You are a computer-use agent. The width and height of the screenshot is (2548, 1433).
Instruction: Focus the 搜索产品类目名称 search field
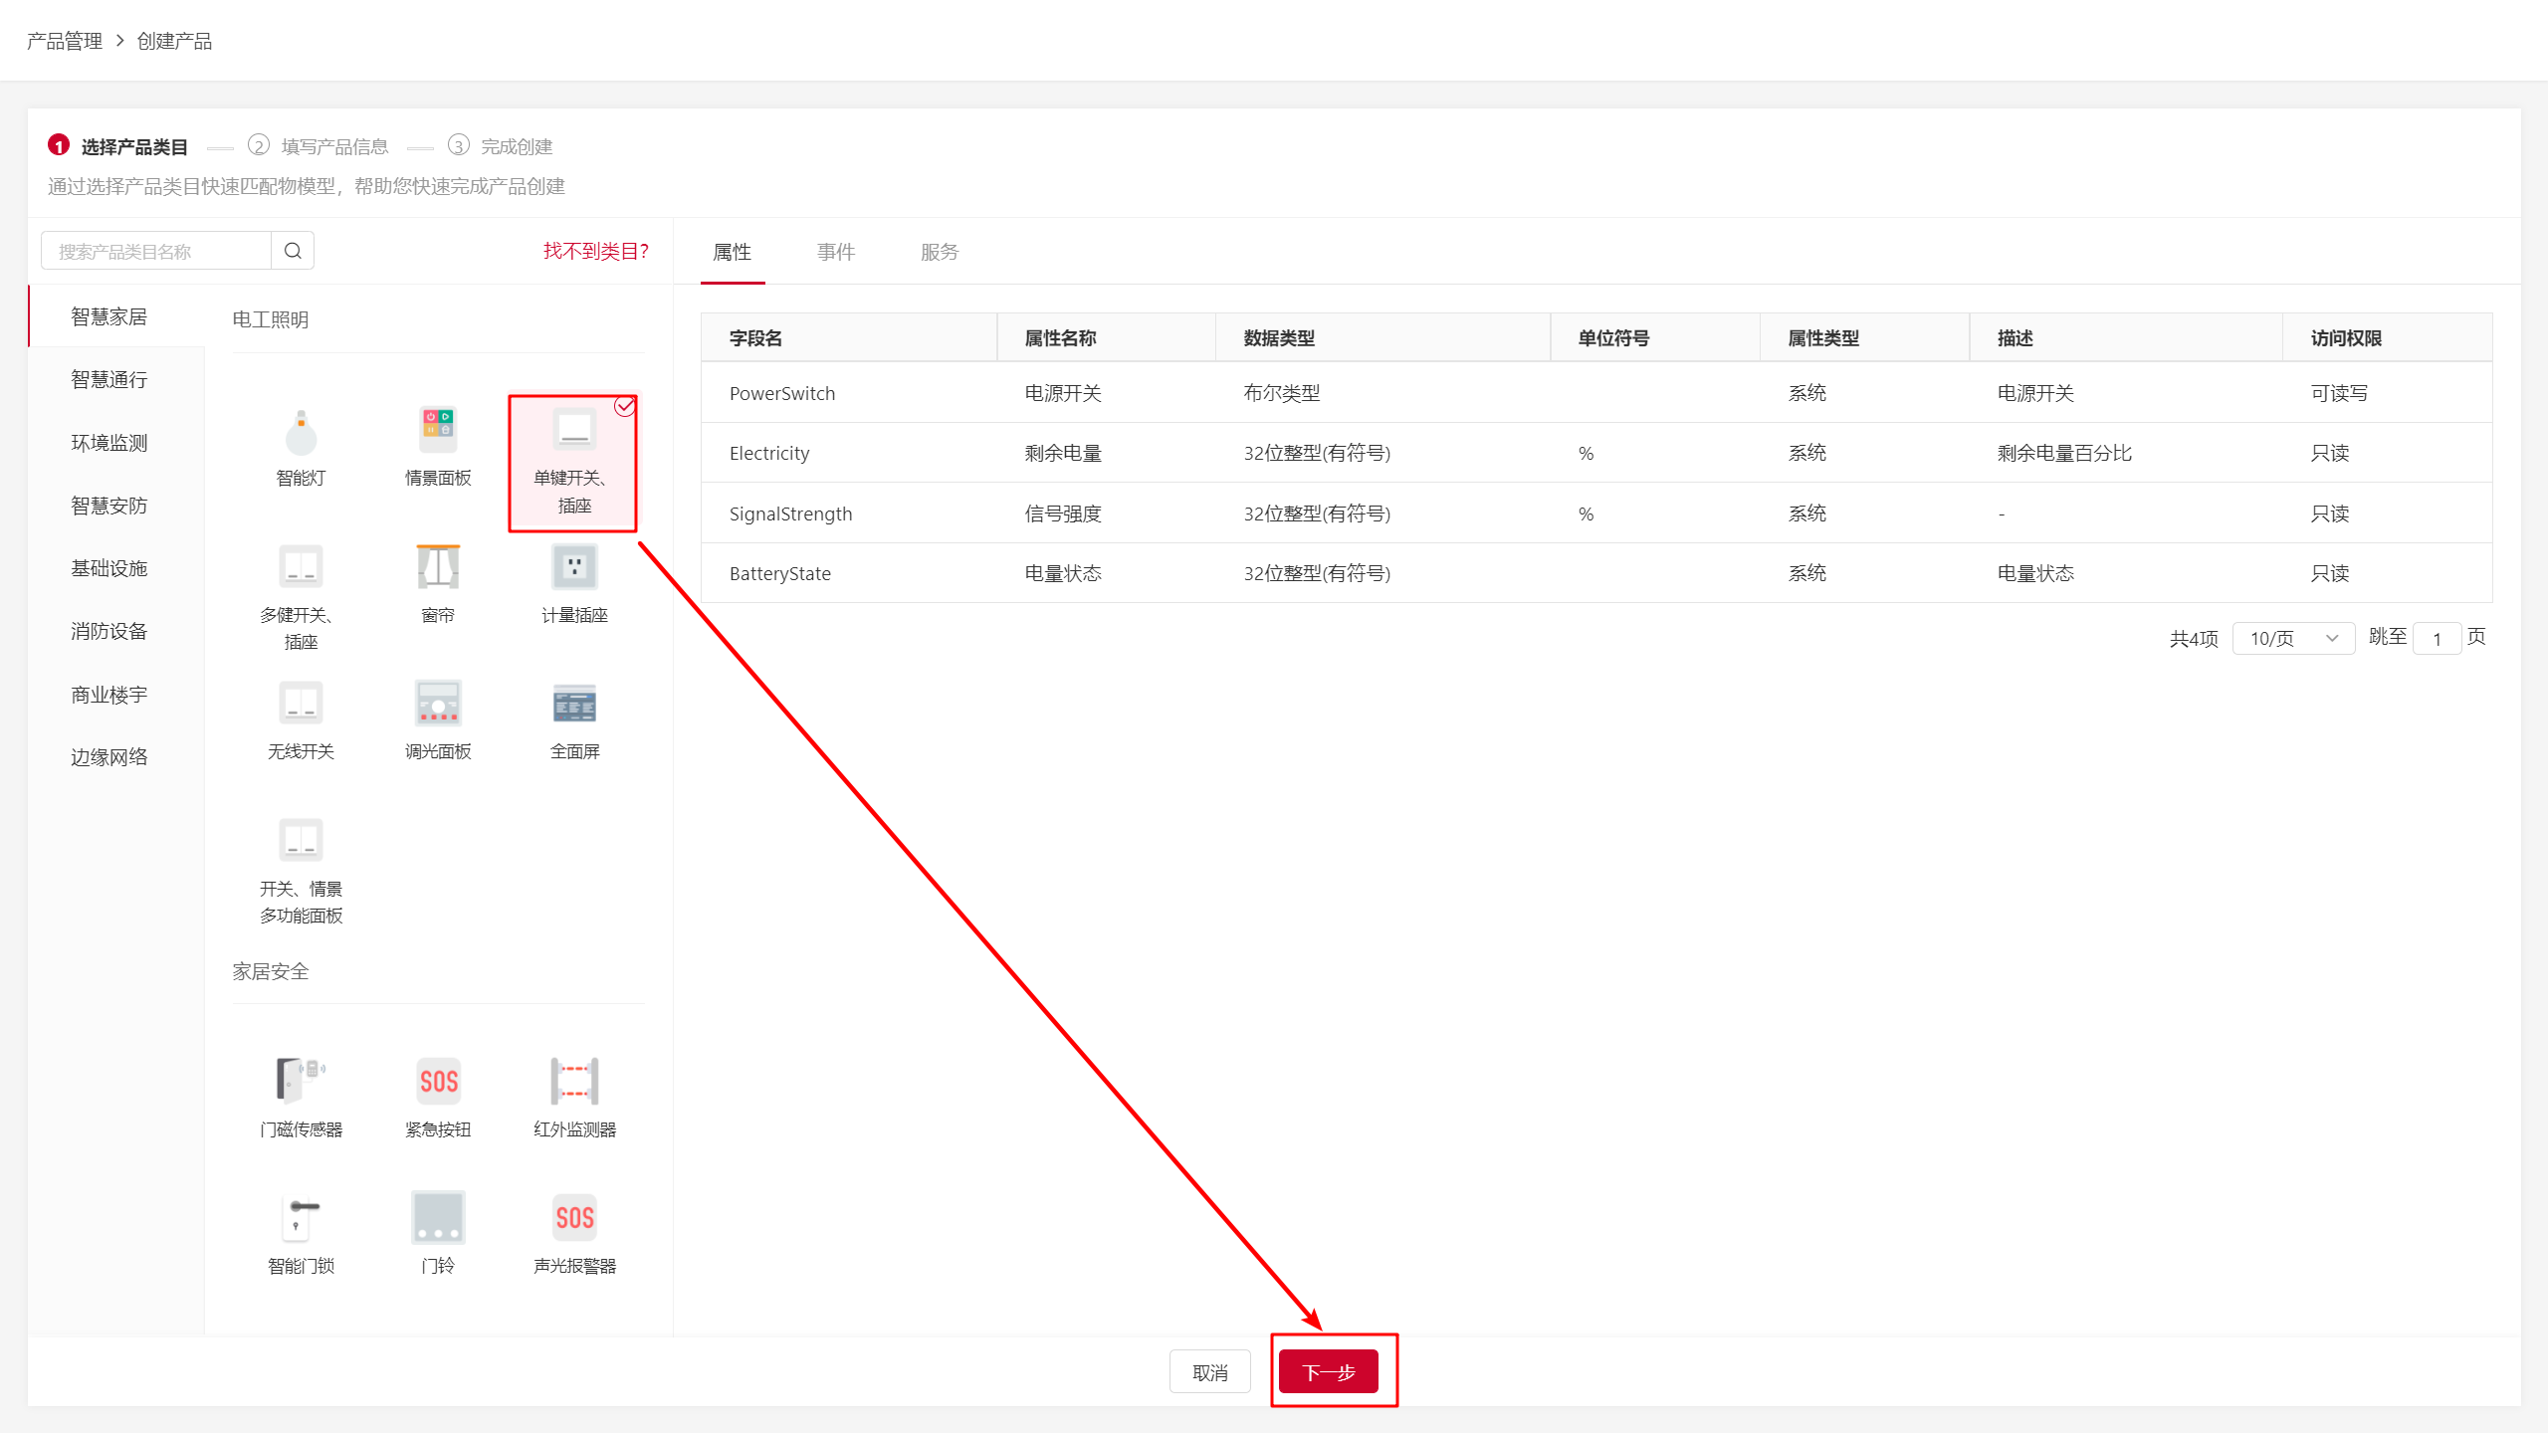pyautogui.click(x=157, y=251)
